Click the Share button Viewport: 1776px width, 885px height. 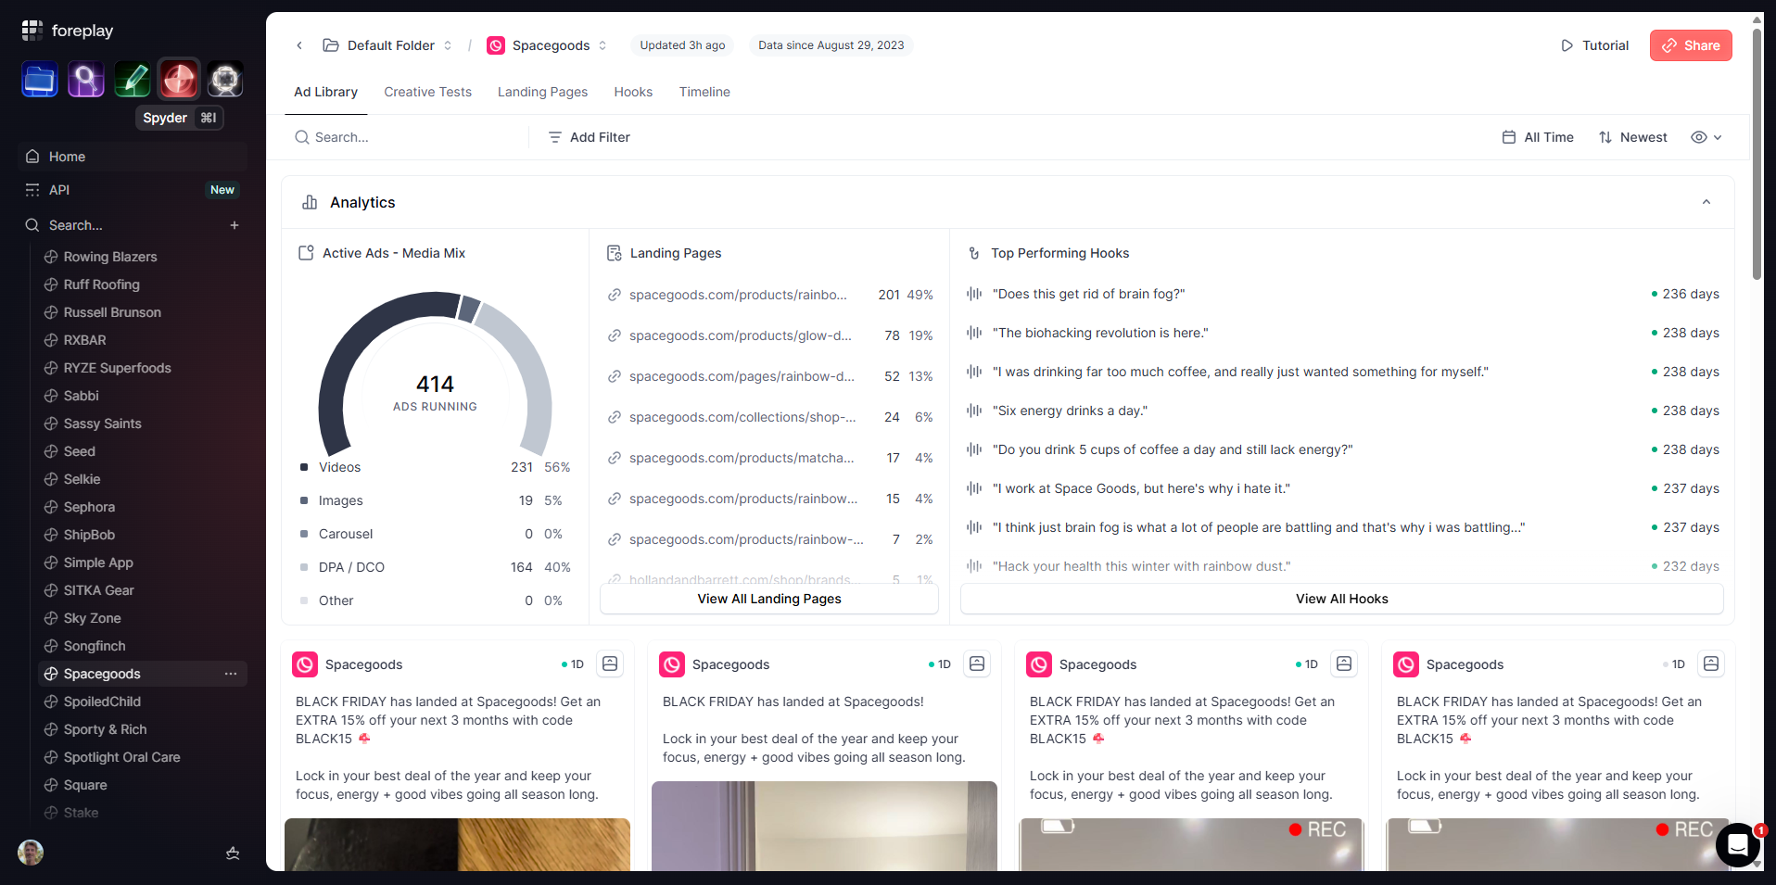1691,45
